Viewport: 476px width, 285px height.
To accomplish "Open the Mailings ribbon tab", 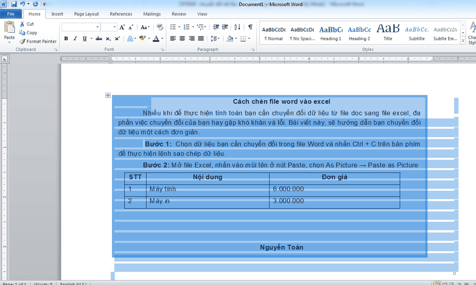I will pyautogui.click(x=152, y=14).
